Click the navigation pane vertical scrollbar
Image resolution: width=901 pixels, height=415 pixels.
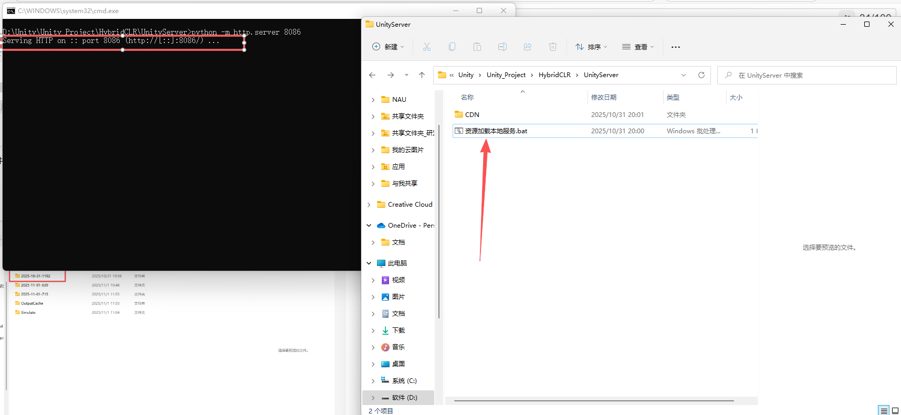pyautogui.click(x=438, y=221)
